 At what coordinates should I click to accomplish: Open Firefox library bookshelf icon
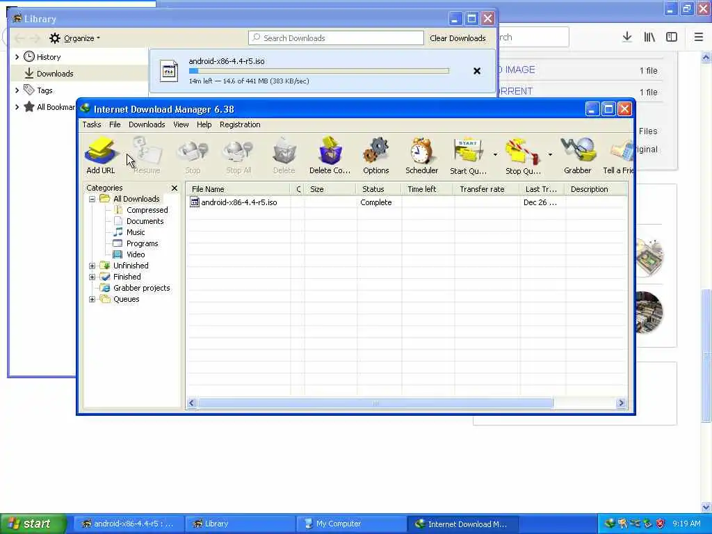point(649,37)
